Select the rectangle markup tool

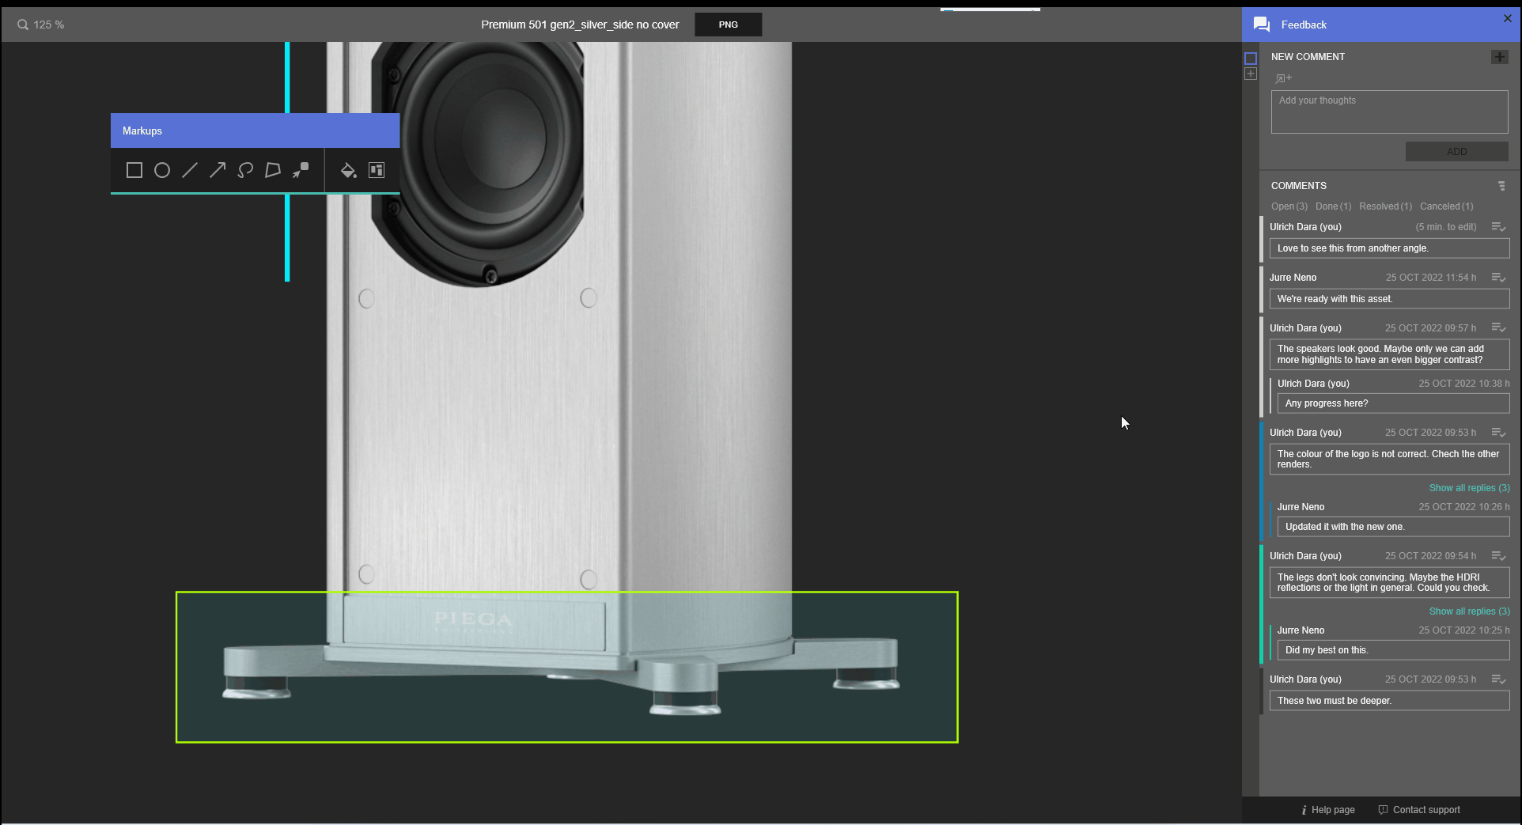coord(134,170)
